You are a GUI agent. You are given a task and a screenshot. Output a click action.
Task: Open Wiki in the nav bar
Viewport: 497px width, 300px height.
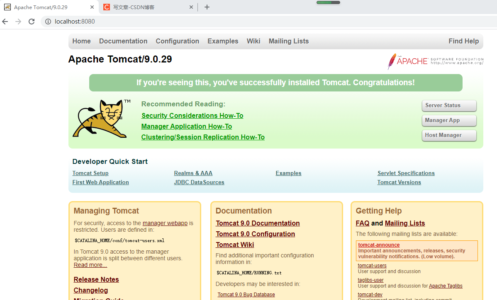pyautogui.click(x=253, y=41)
